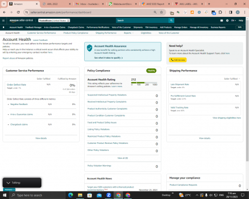The height and width of the screenshot is (199, 249).
Task: Show hidden system tray icons
Action: coord(197,195)
